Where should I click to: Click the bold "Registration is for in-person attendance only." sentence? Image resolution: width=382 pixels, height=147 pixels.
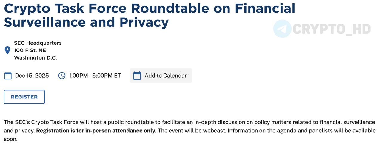[96, 131]
